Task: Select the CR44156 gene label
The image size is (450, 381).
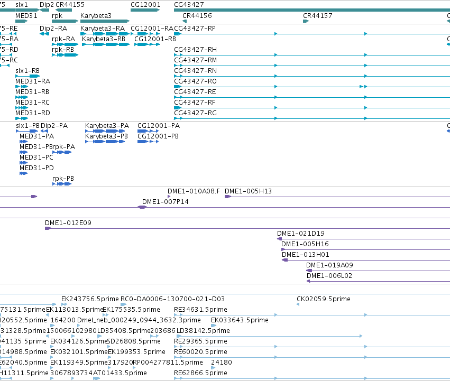Action: [x=197, y=16]
